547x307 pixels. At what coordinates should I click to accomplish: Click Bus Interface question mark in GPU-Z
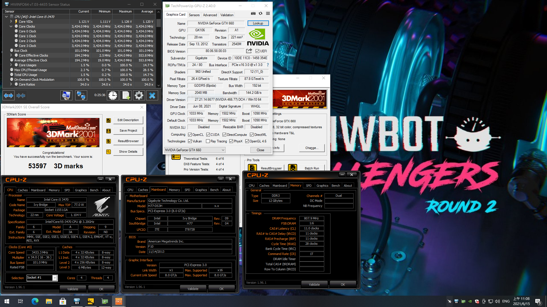[x=268, y=65]
